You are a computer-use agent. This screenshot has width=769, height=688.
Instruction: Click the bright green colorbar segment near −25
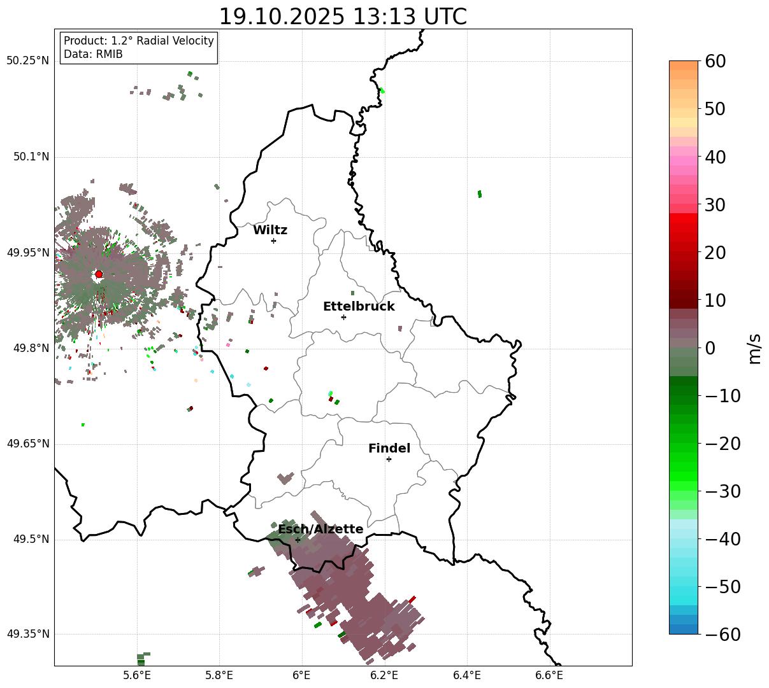coord(684,467)
